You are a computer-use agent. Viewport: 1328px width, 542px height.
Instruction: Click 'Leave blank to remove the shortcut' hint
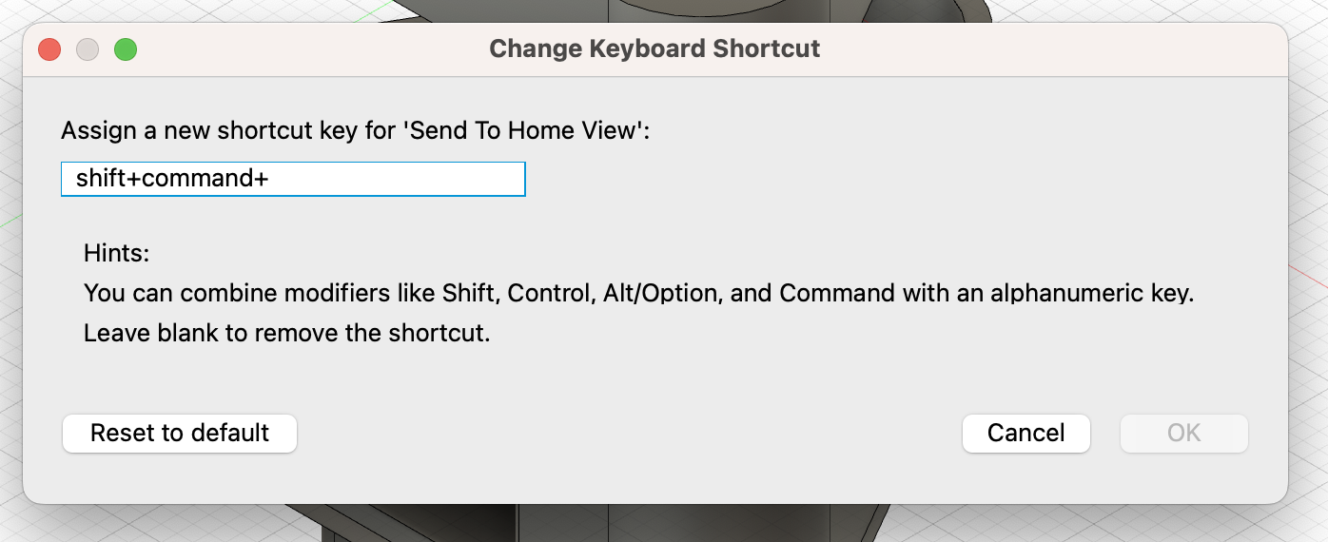point(286,334)
